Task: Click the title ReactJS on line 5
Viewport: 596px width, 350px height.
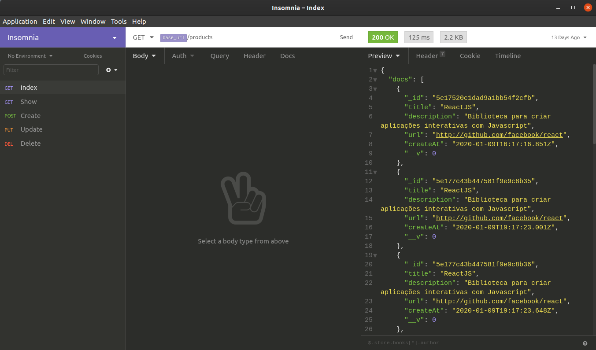Action: tap(458, 107)
